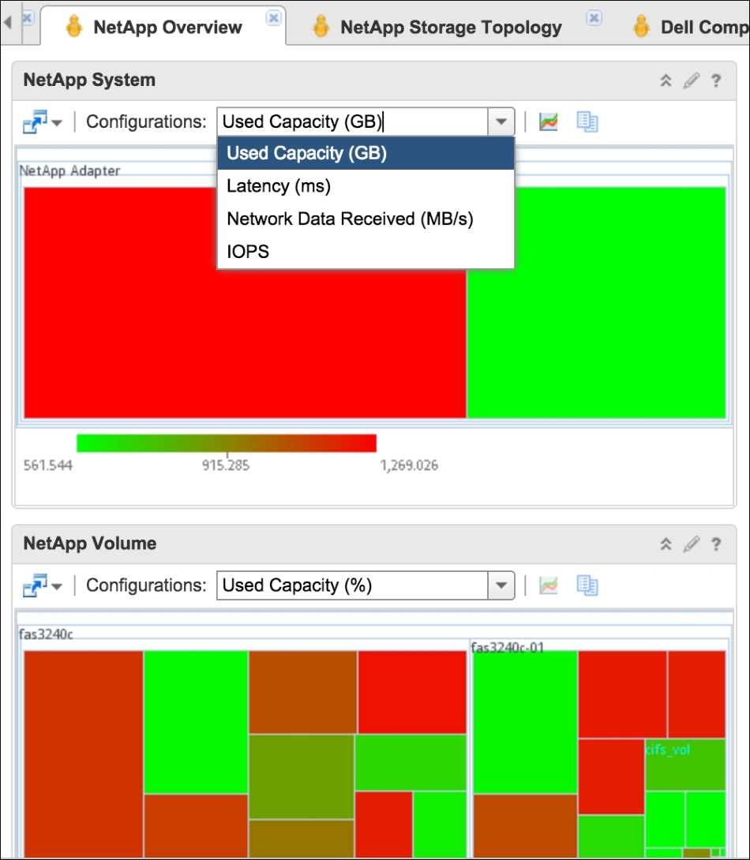750x860 pixels.
Task: Select Latency (ms) from the open dropdown
Action: (276, 186)
